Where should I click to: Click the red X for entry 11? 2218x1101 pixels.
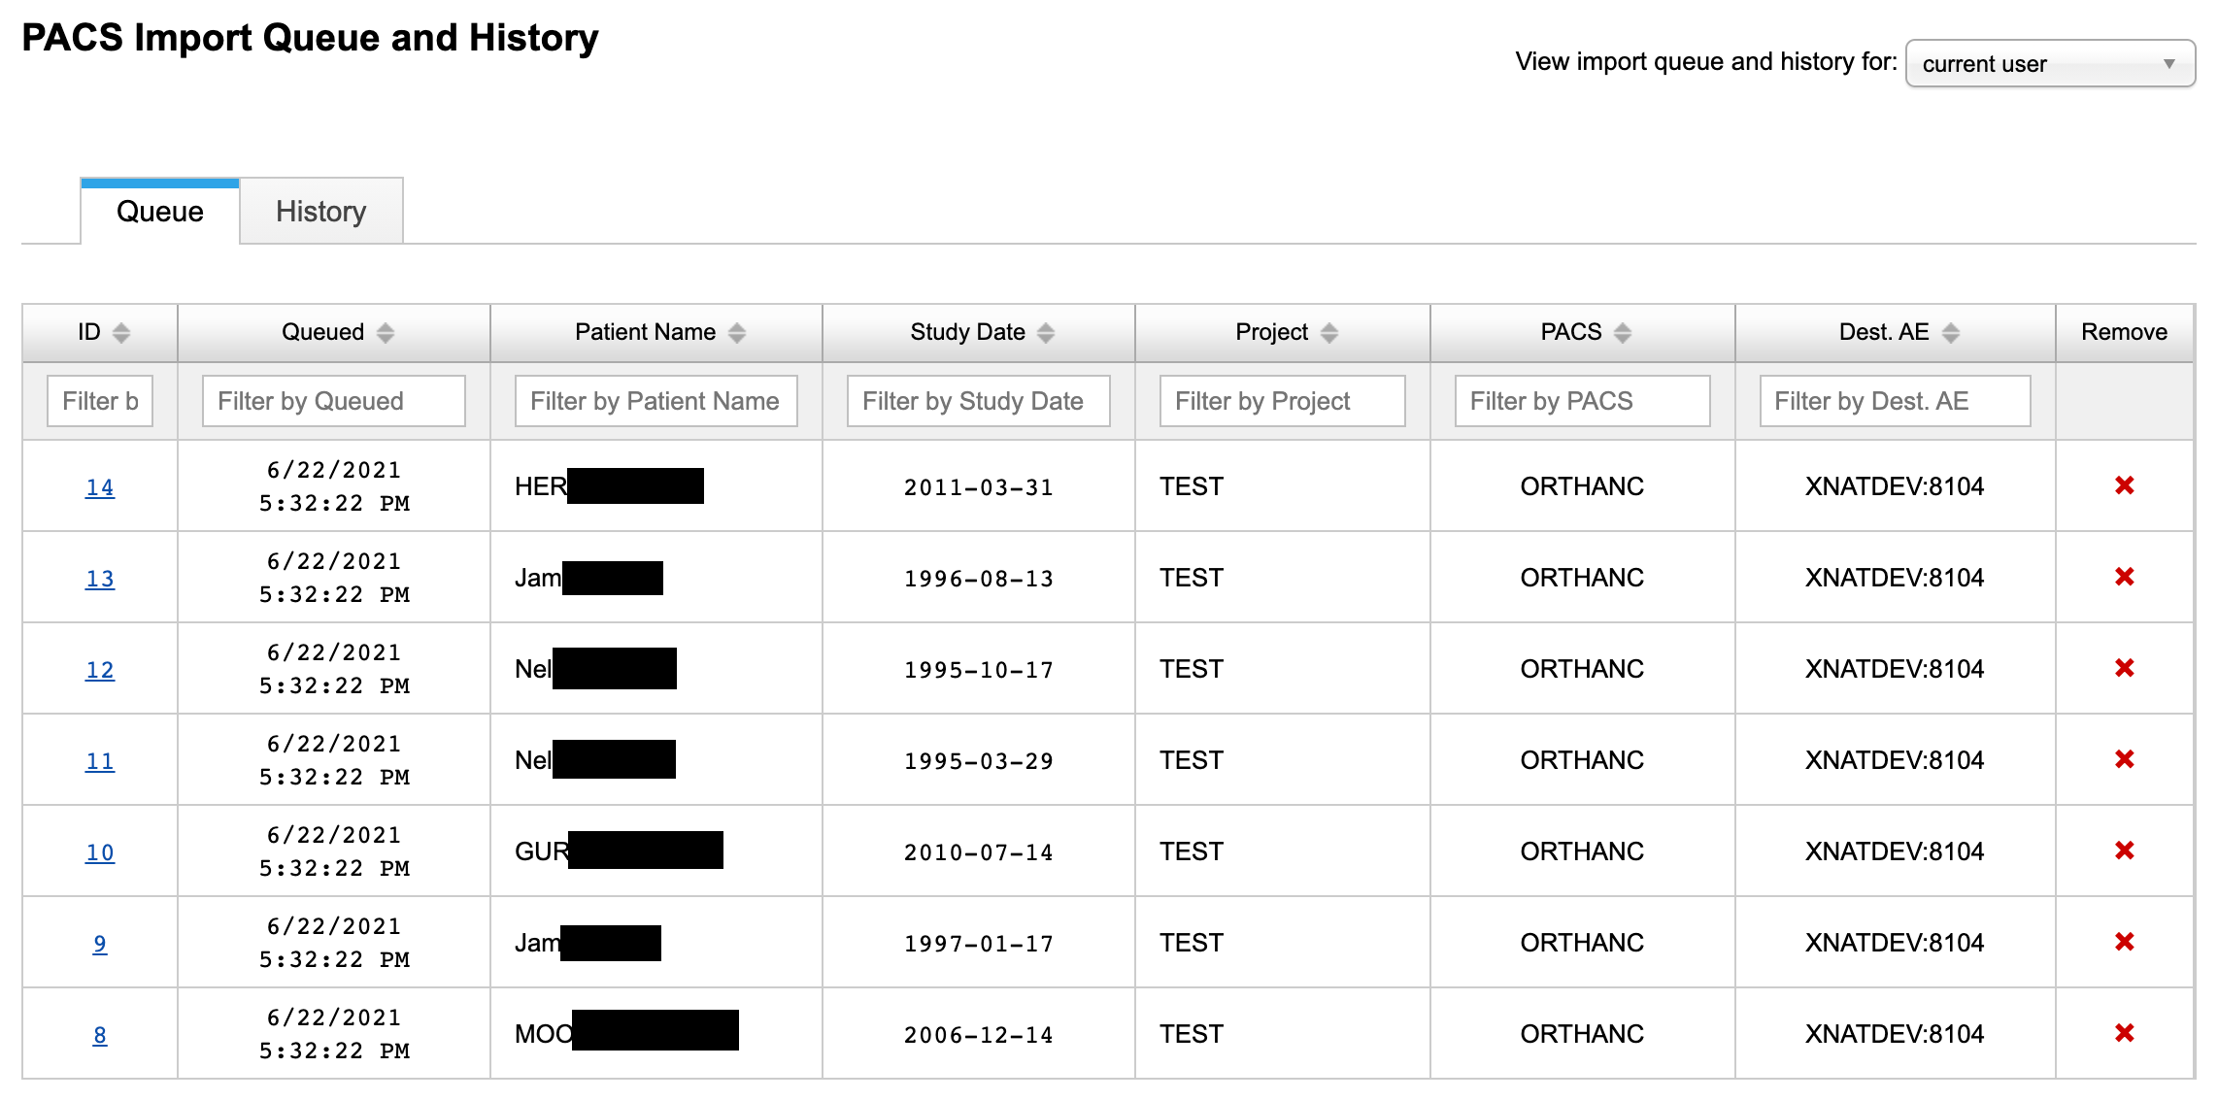(x=2124, y=759)
